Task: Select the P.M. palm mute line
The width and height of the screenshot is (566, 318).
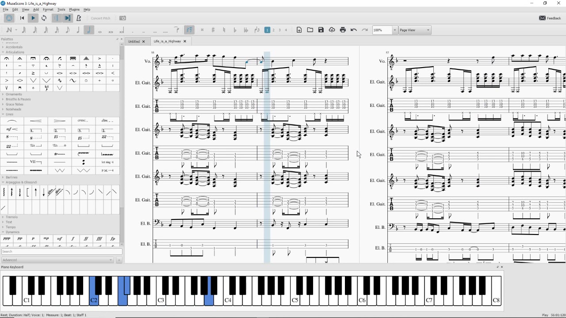Action: (x=107, y=170)
